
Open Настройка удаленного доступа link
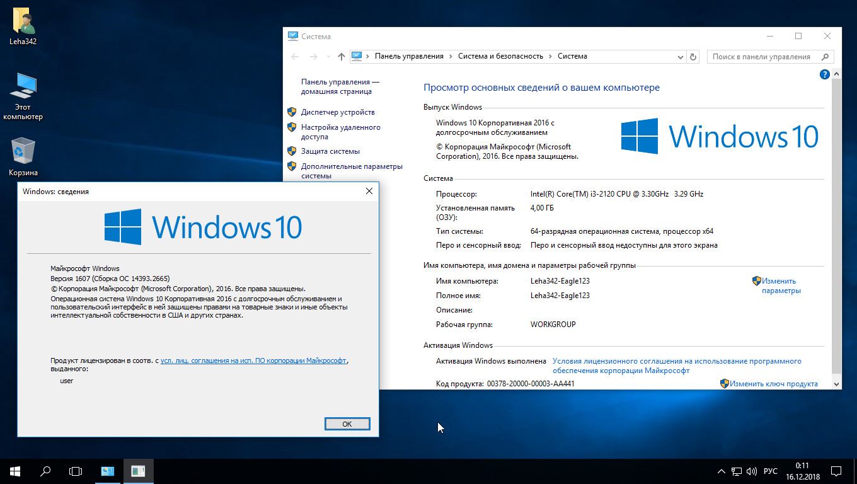coord(341,132)
